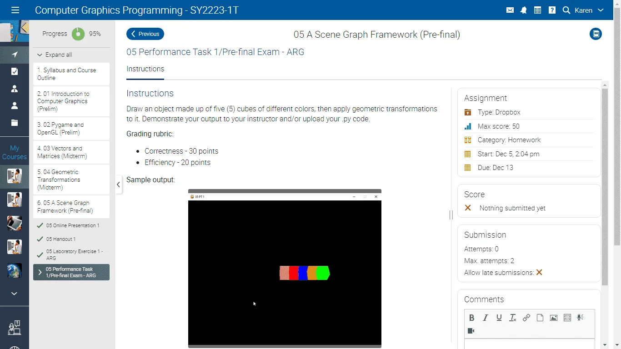Viewport: 621px width, 349px height.
Task: Open 02 Pygame and OpenGL module
Action: (x=71, y=129)
